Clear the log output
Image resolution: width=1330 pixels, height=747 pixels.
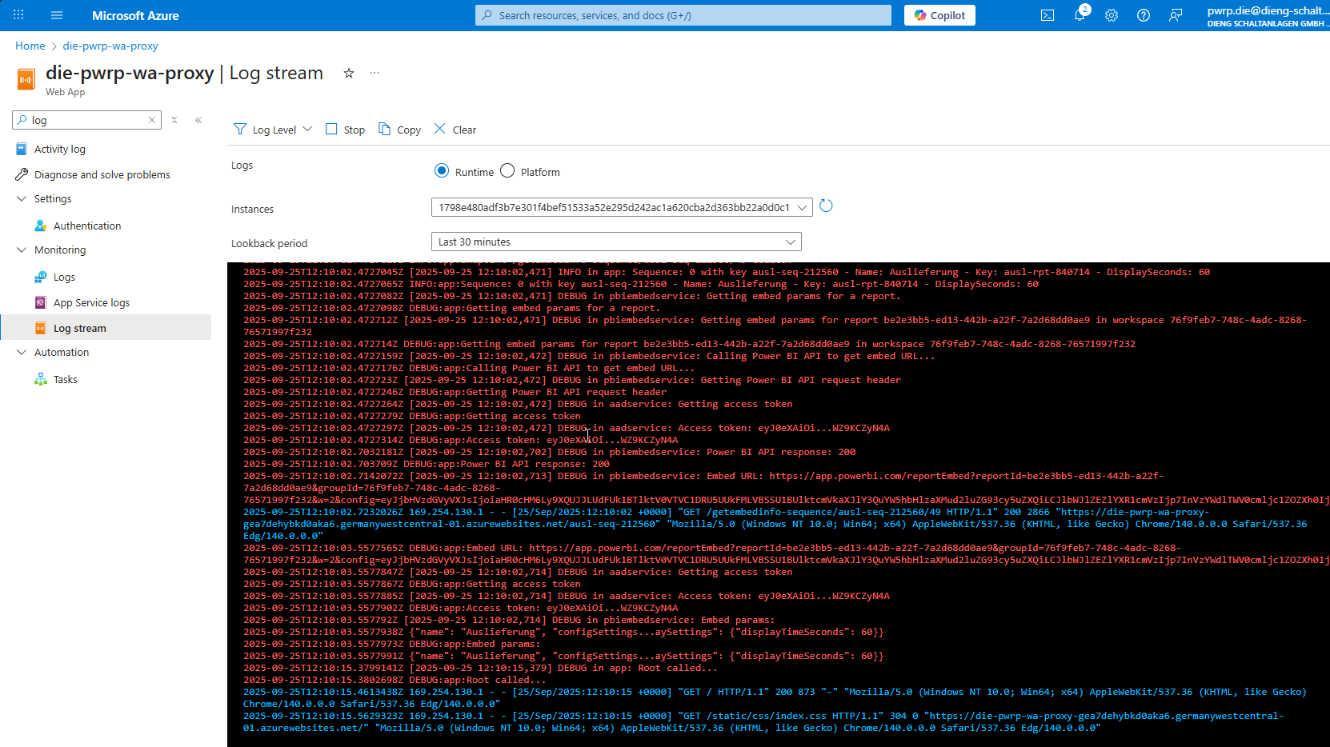455,130
